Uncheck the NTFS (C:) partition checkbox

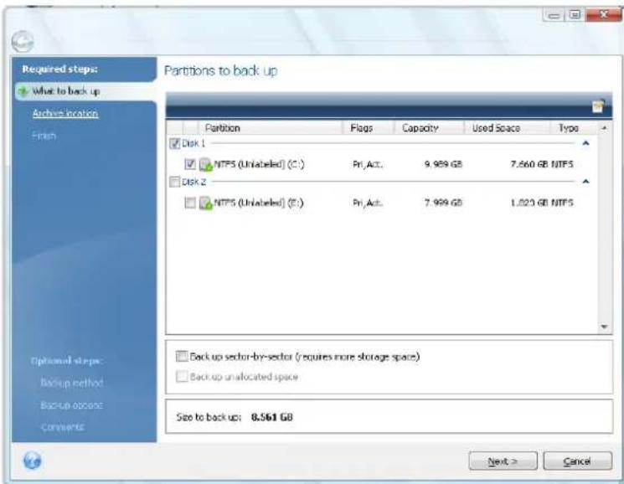[x=190, y=164]
